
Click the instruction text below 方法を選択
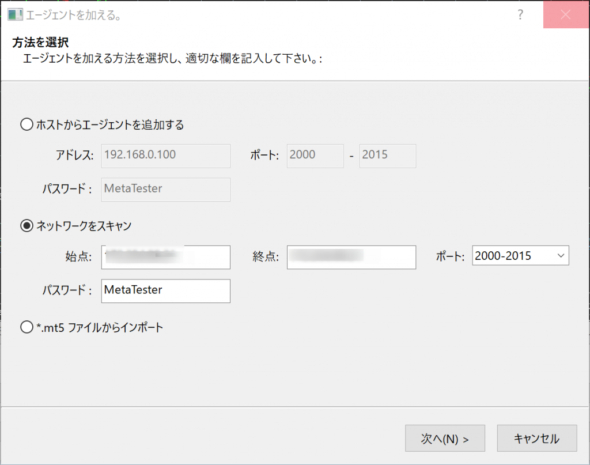click(x=172, y=59)
